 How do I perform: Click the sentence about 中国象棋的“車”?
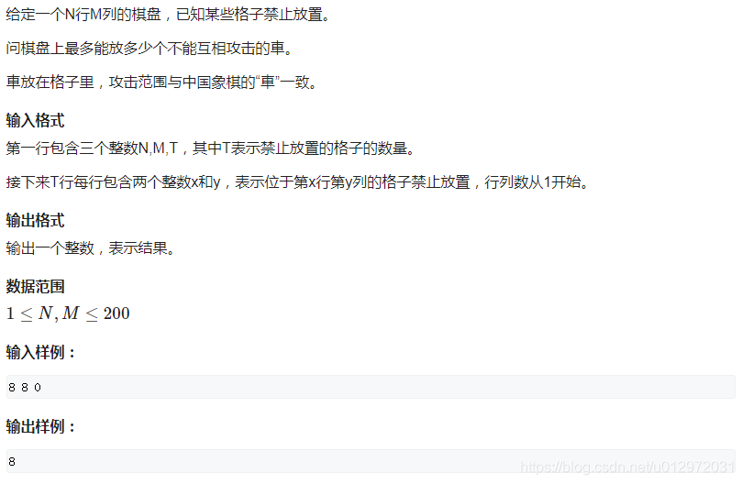click(x=161, y=82)
